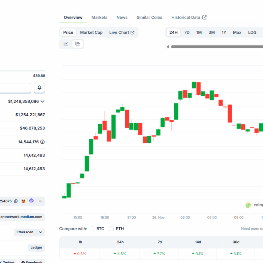
Task: Toggle the LOG scale option
Action: point(252,32)
